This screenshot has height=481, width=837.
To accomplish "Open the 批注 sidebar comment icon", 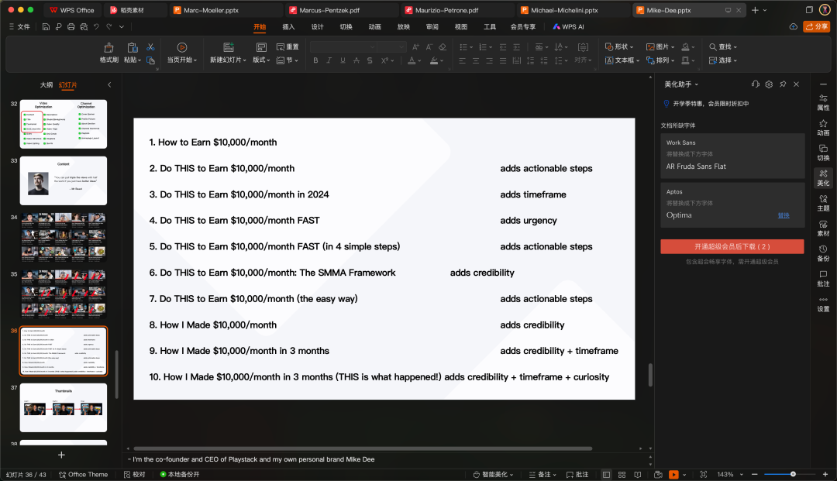I will pyautogui.click(x=823, y=278).
